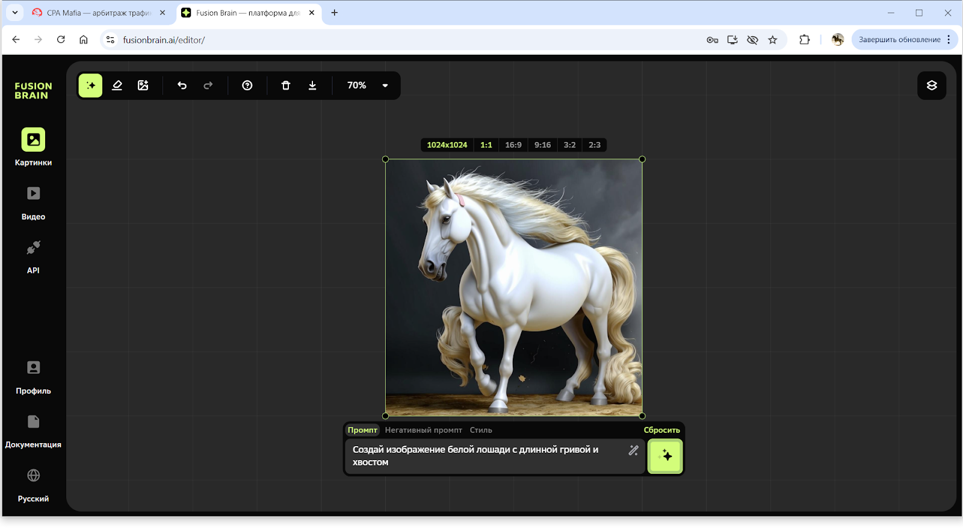Viewport: 963px width, 528px height.
Task: Undo the last action
Action: pyautogui.click(x=182, y=85)
